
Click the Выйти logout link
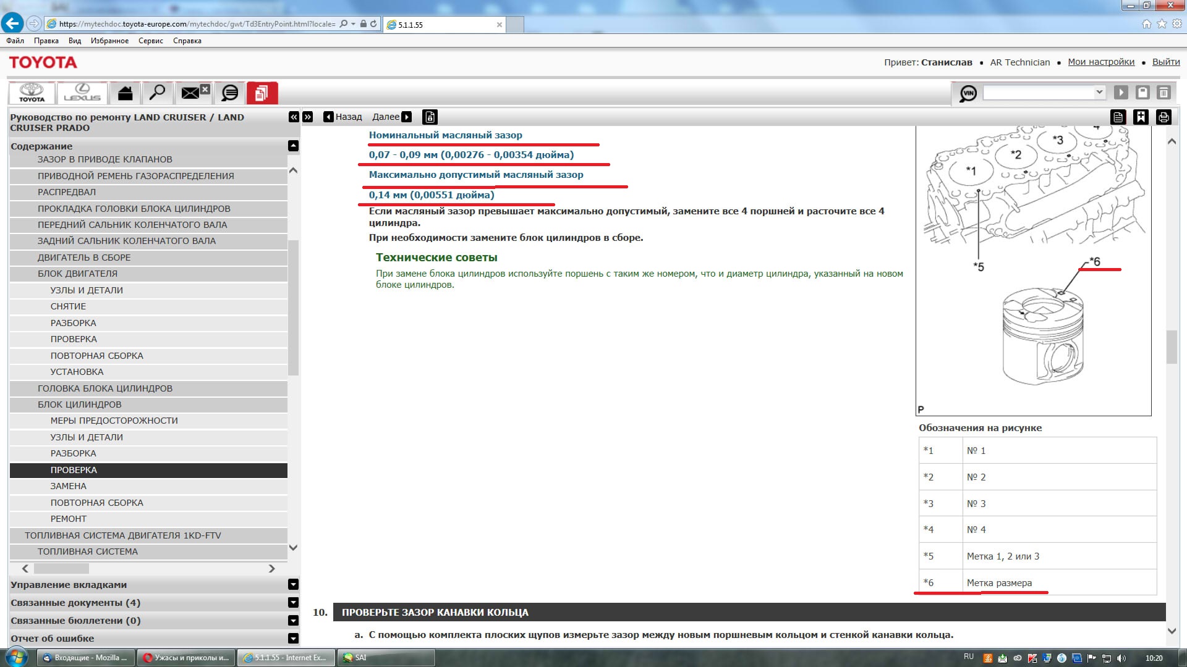coord(1166,62)
